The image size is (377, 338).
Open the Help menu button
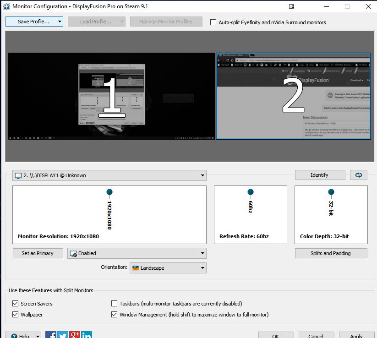tap(23, 336)
